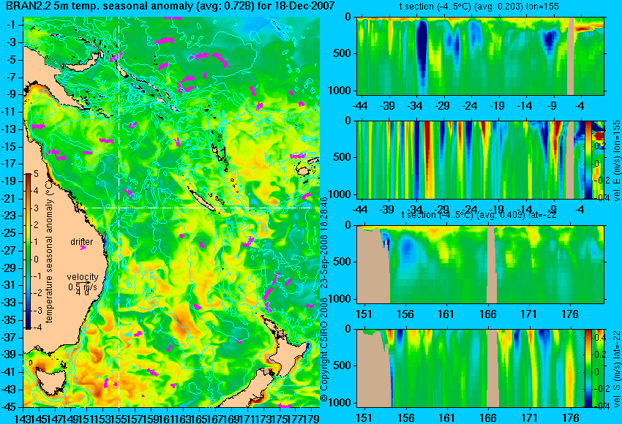Open the lat=-22 temperature section plot

480,265
